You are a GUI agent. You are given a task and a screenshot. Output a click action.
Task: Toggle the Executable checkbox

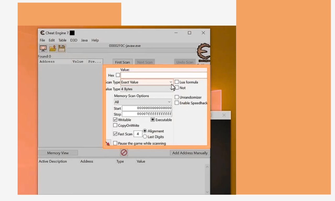[153, 119]
